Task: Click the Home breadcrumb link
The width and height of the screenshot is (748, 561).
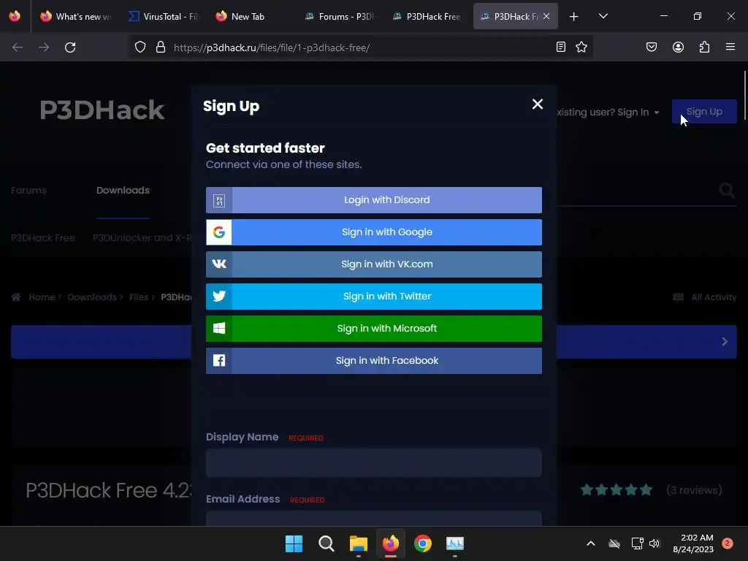Action: (42, 297)
